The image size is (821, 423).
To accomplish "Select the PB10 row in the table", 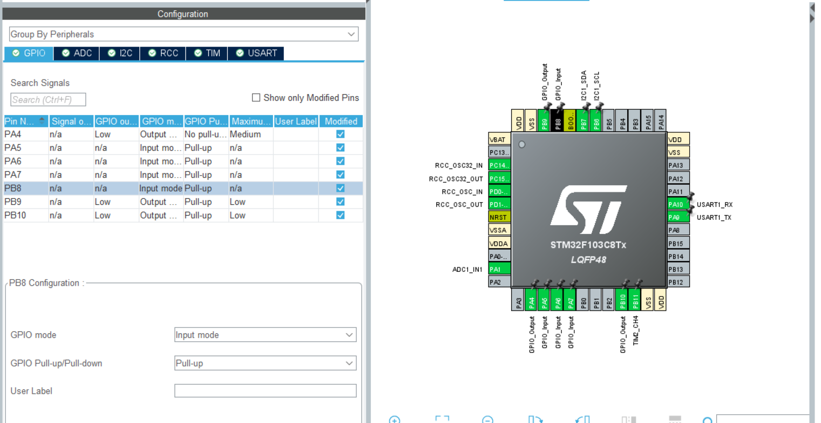I will 183,215.
